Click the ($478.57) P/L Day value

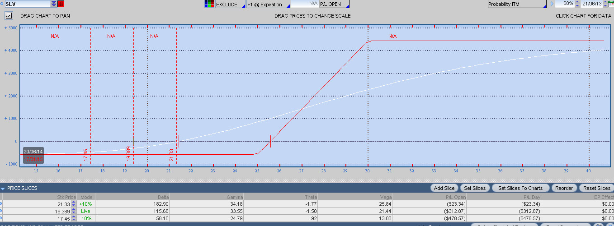(529, 218)
